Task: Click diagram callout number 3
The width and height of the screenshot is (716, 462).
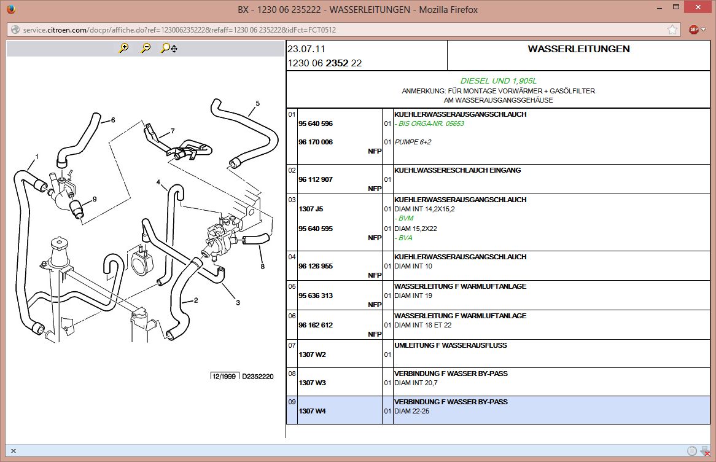Action: click(238, 302)
